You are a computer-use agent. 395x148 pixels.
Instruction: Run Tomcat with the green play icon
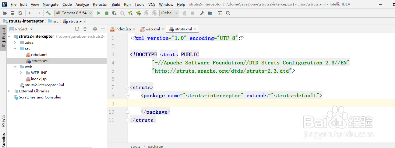pos(99,13)
